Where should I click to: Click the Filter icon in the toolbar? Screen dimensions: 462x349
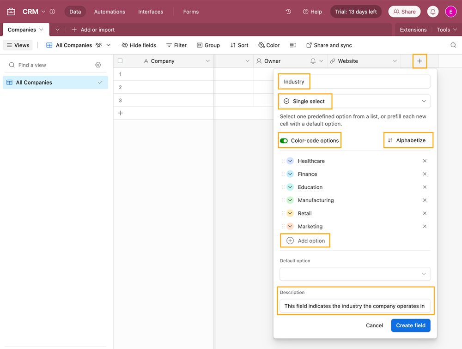[169, 45]
